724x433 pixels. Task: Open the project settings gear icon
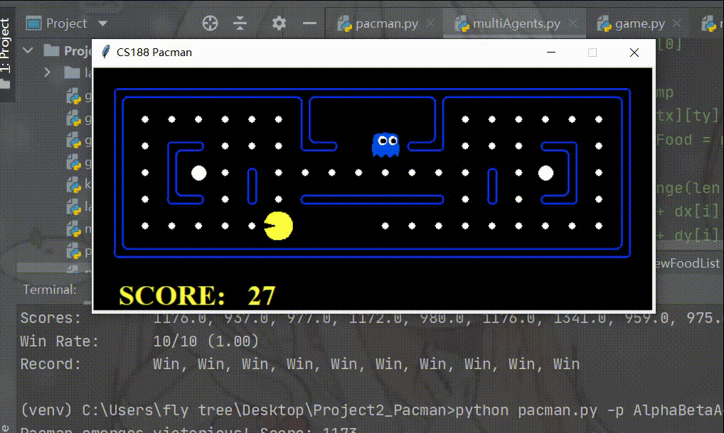pos(279,23)
